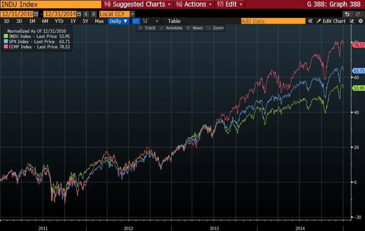Viewport: 365px width, 231px height.
Task: Click the 2014 label on time axis
Action: tap(300, 228)
